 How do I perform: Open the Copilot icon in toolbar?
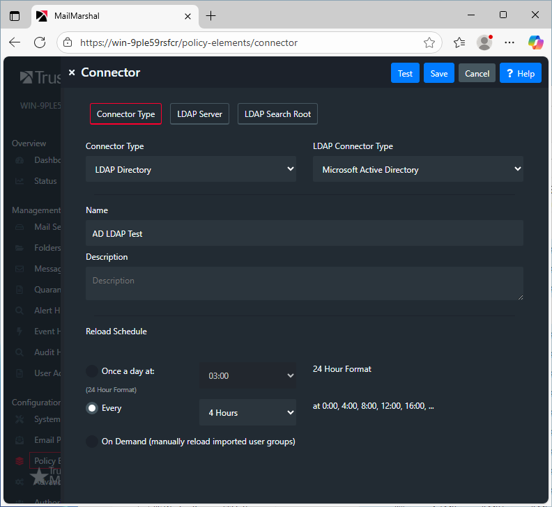535,42
